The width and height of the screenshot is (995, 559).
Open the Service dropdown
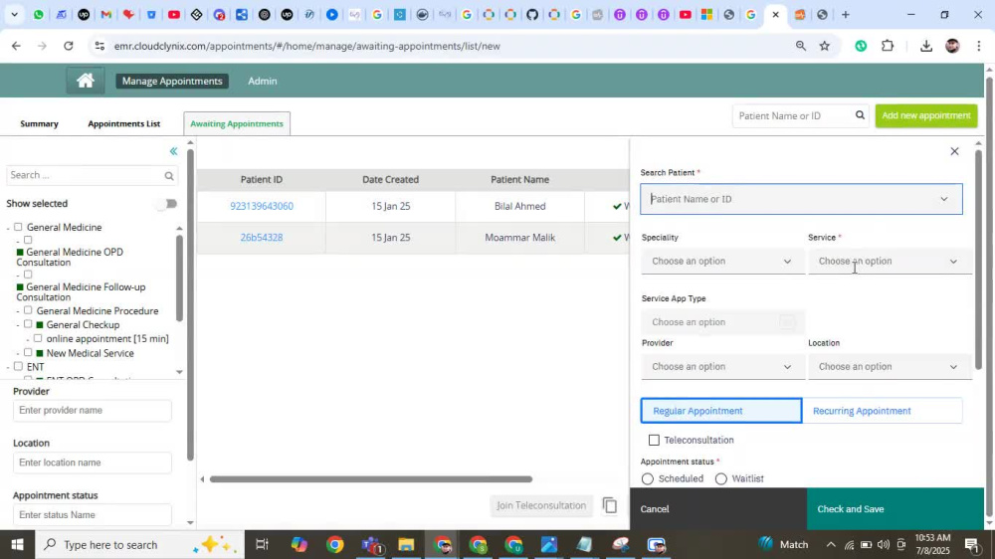pos(889,262)
